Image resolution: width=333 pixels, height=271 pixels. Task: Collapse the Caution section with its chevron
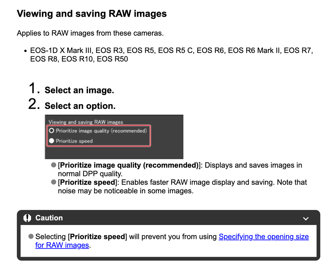pos(306,219)
